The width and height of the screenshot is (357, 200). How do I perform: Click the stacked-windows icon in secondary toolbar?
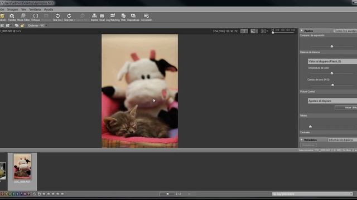click(x=16, y=26)
